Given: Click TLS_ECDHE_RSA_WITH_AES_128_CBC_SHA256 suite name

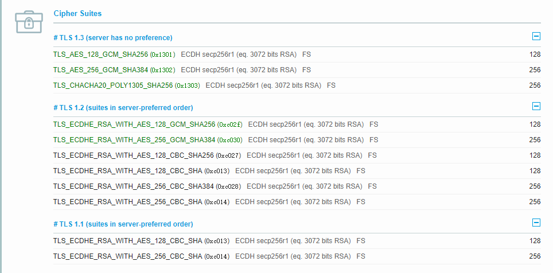Looking at the screenshot, I should (x=133, y=155).
